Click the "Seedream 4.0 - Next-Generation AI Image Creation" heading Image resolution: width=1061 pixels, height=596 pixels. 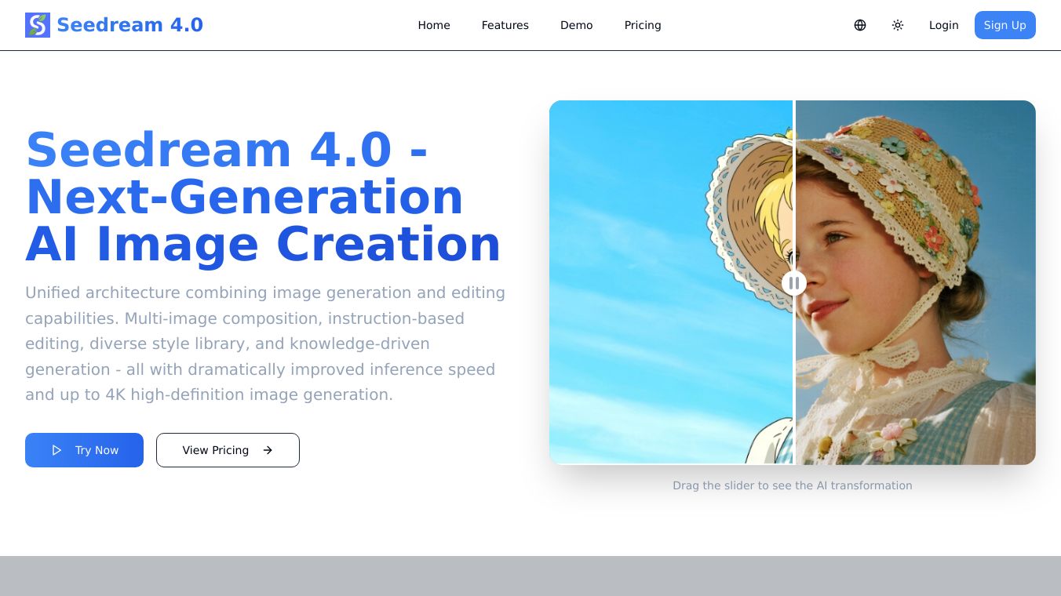(x=264, y=197)
